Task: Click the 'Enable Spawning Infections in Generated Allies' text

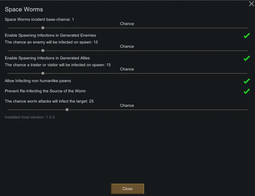Action: click(x=47, y=58)
